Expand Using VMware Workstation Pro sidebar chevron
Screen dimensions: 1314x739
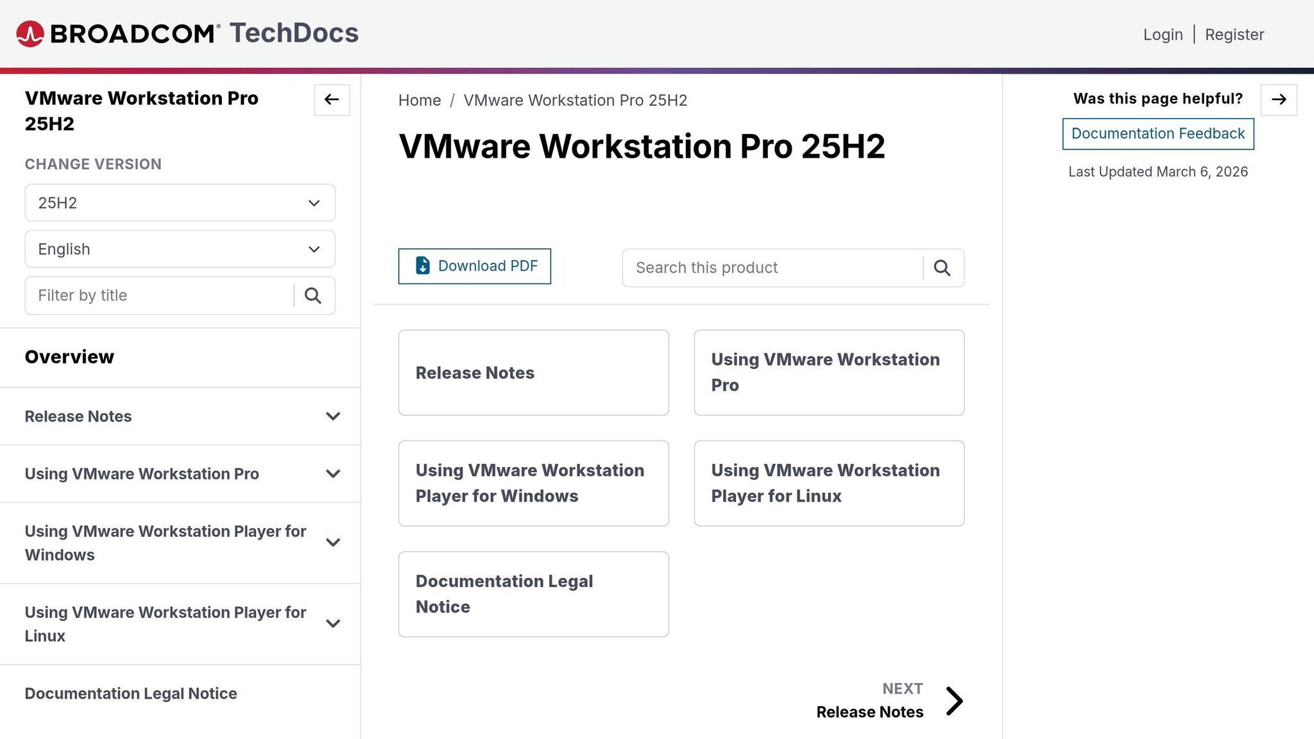click(x=333, y=474)
